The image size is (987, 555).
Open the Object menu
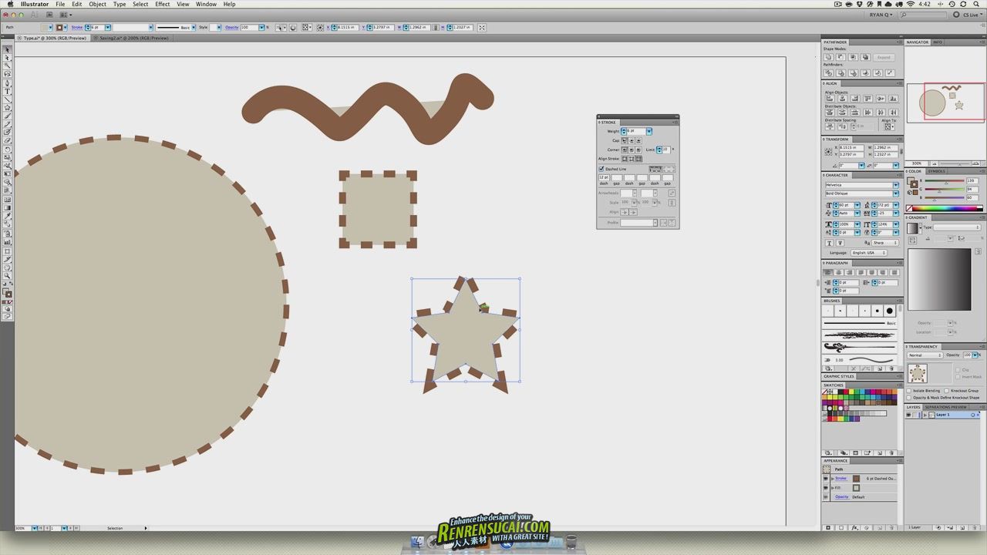click(97, 4)
